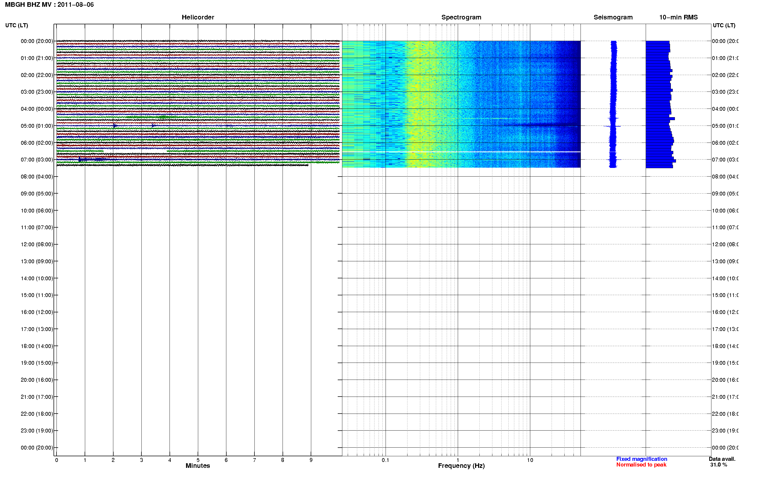This screenshot has width=769, height=480.
Task: Click the minute '9' tick label
Action: click(311, 460)
